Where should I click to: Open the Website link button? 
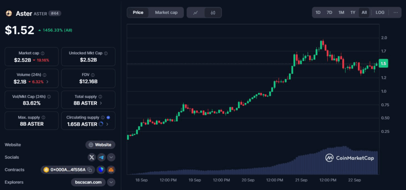(100, 145)
